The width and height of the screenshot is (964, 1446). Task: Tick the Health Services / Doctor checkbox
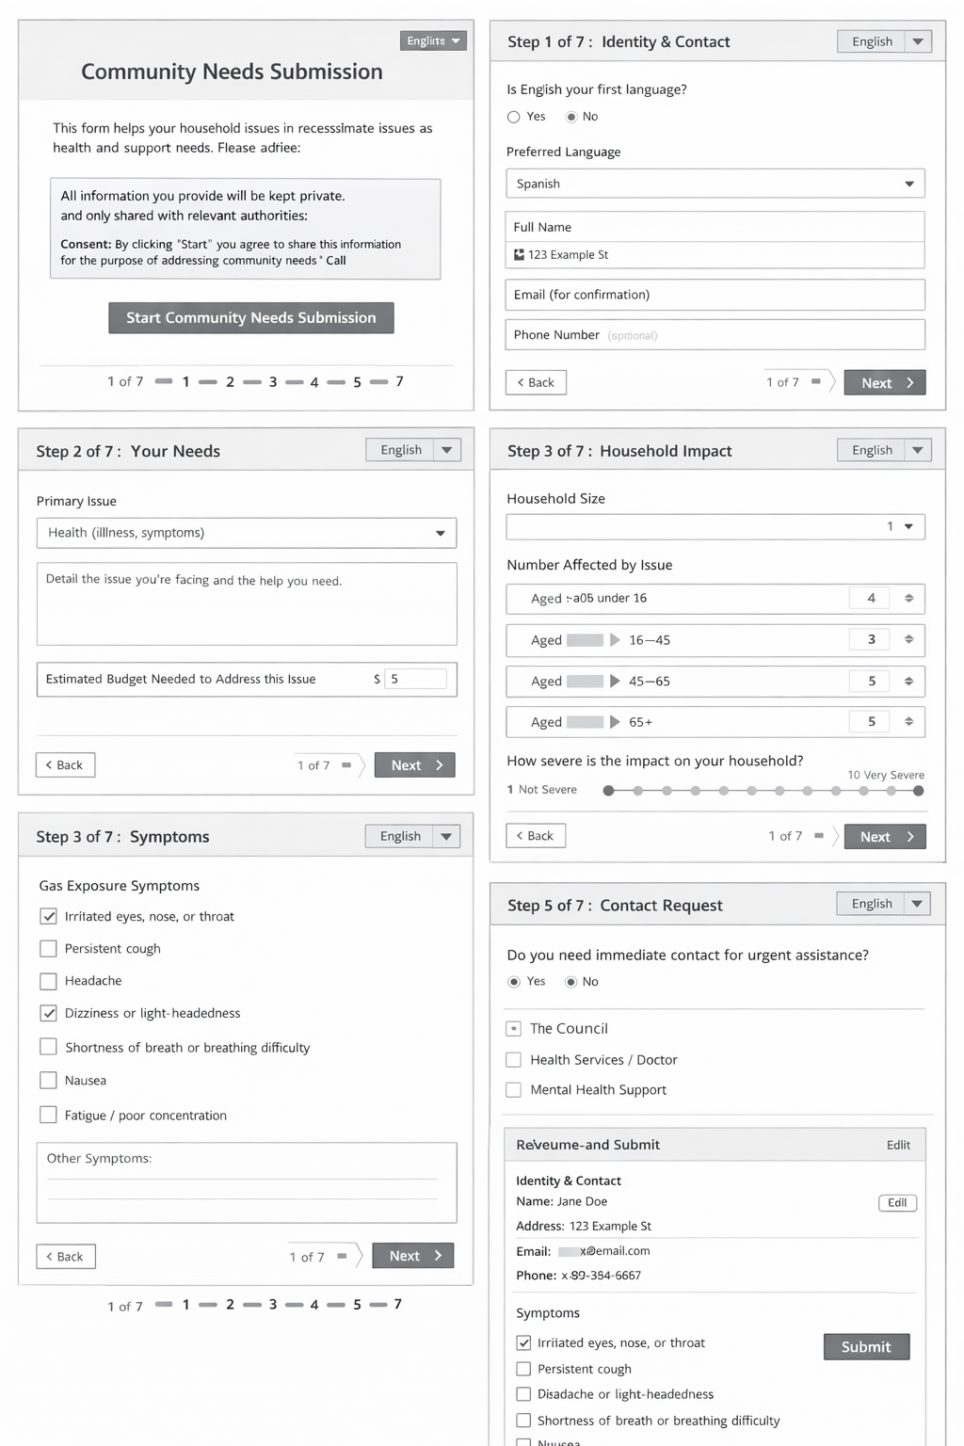click(x=514, y=1060)
